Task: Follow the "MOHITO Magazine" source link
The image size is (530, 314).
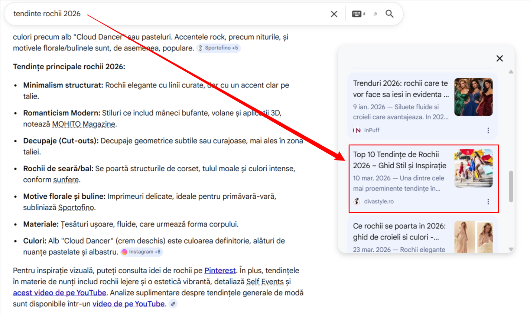Action: tap(84, 124)
